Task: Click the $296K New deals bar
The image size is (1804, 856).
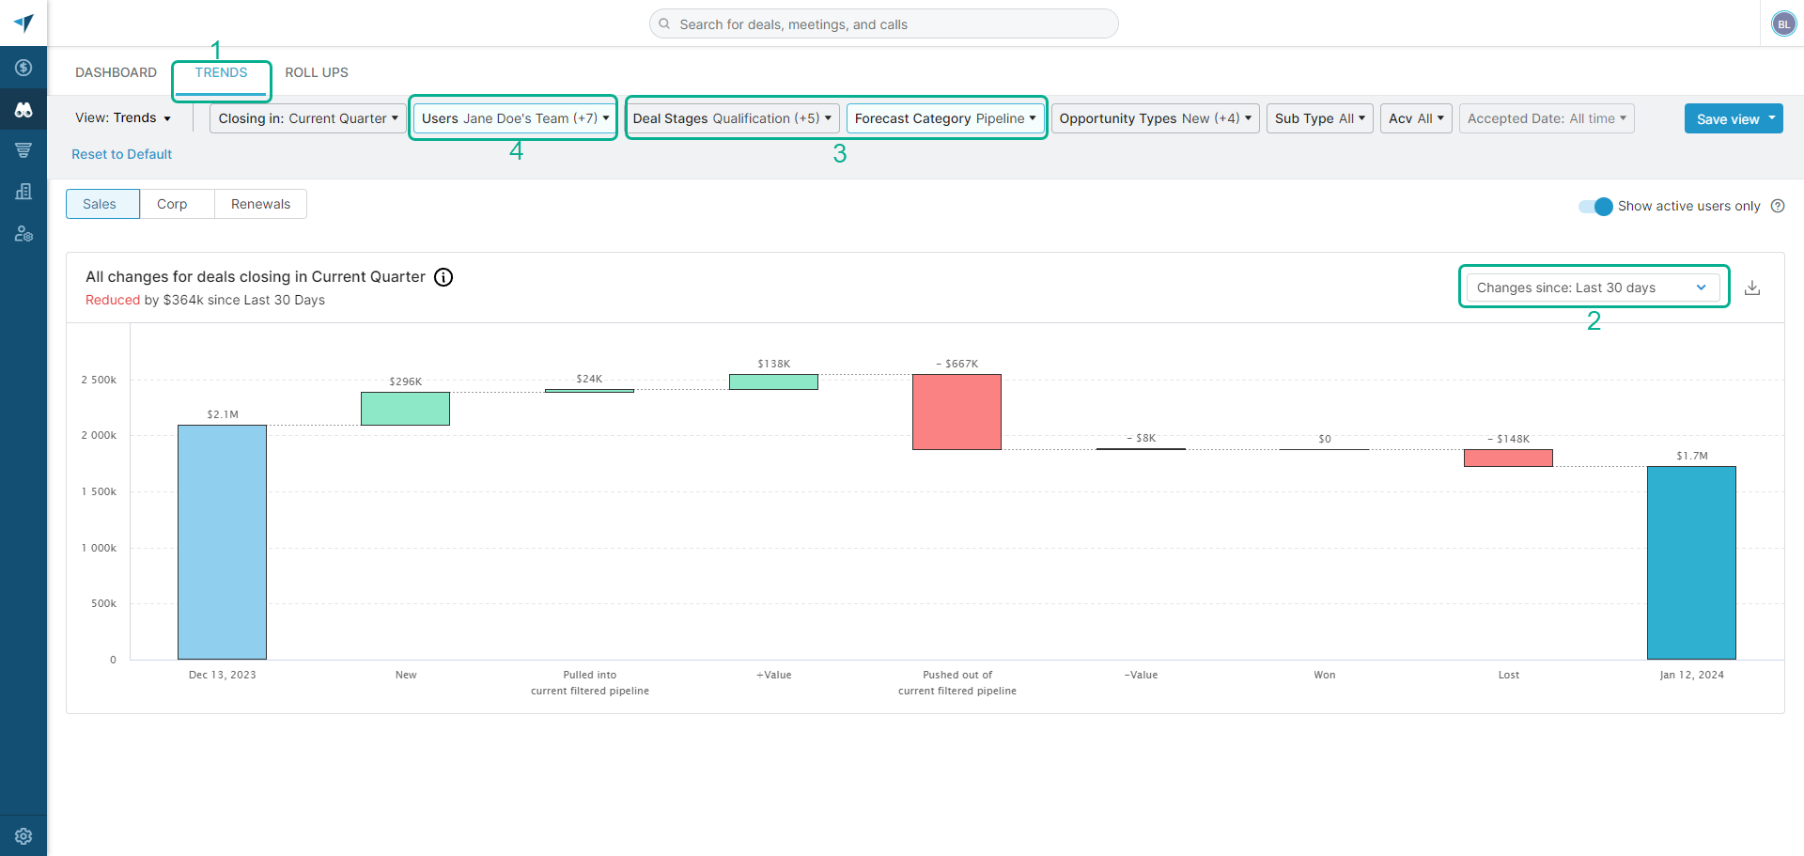Action: (x=405, y=409)
